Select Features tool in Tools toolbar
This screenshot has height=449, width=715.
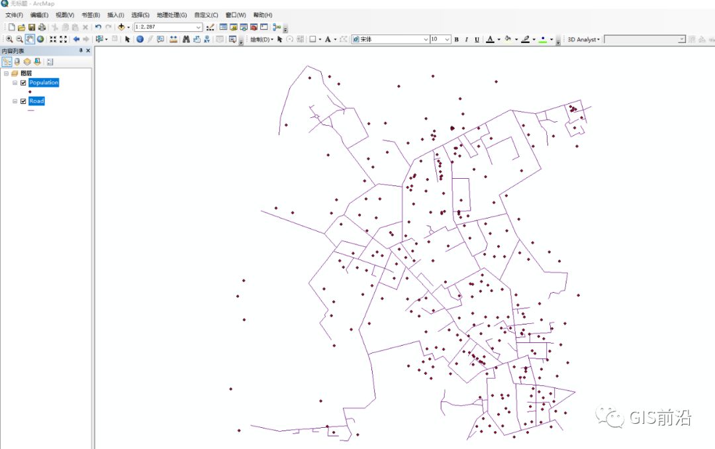point(99,39)
